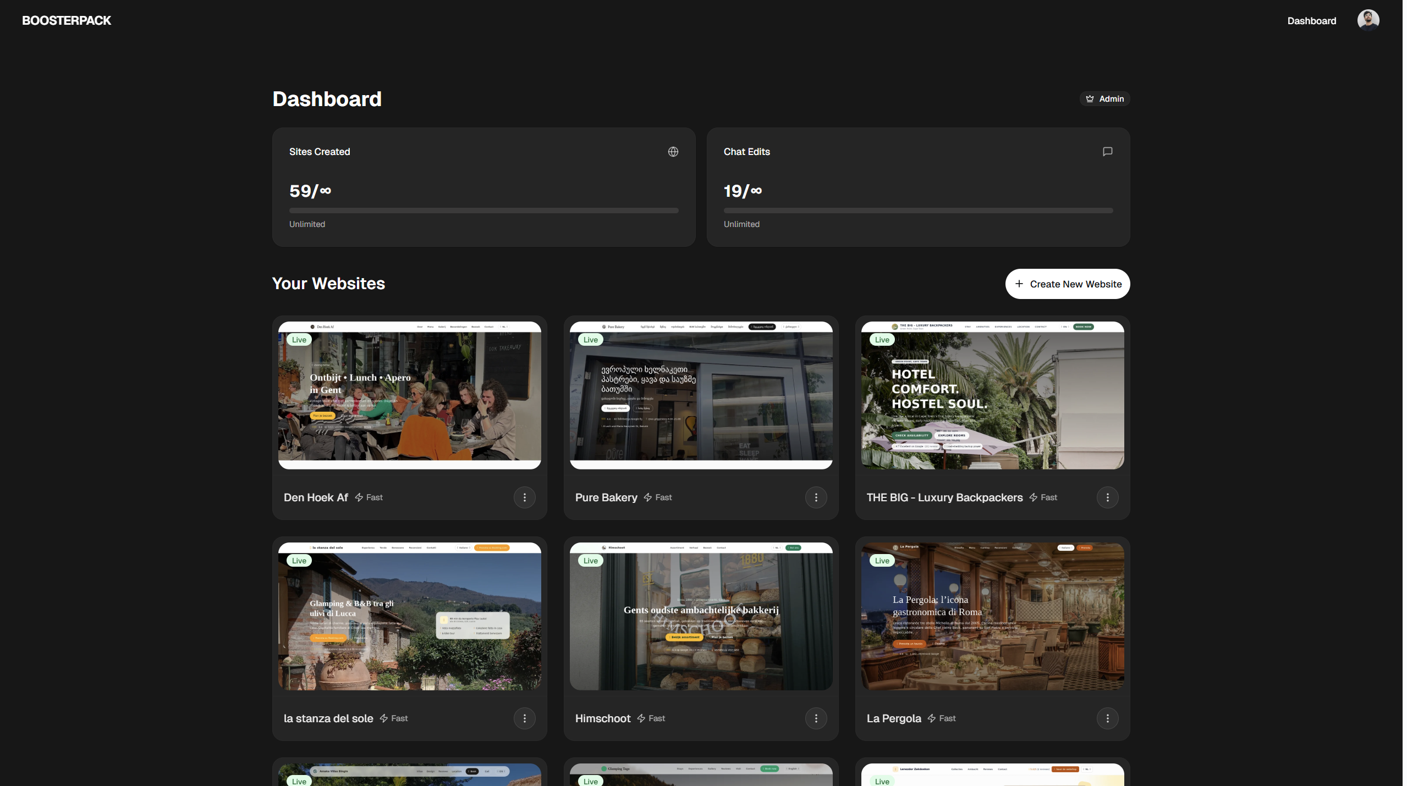Click Create New Website button
This screenshot has height=786, width=1407.
1067,284
